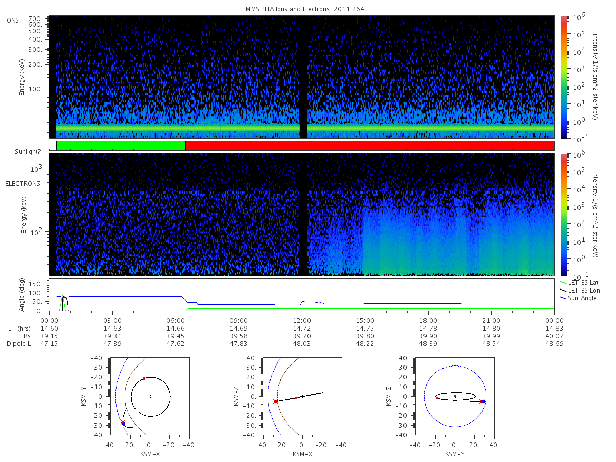Click the red segment of the Sunlight bar

[x=370, y=146]
